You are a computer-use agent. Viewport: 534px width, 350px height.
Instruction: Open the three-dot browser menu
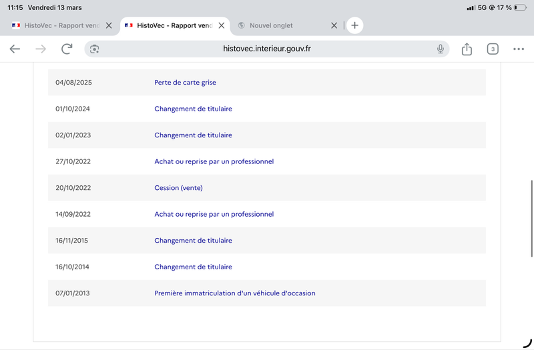pos(519,49)
